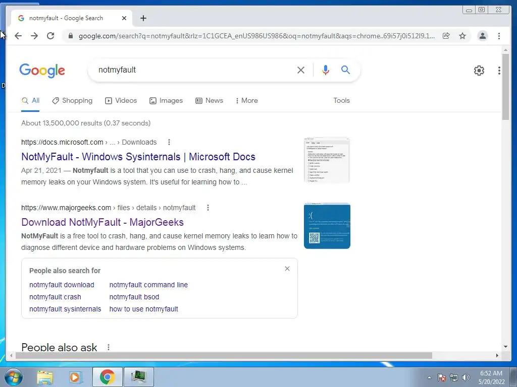
Task: Click inside the Google search input field
Action: point(194,70)
